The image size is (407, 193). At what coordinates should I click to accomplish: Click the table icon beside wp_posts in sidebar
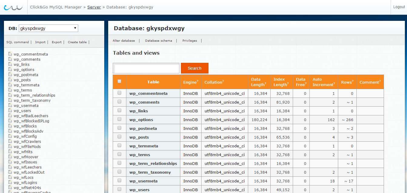tap(10, 80)
